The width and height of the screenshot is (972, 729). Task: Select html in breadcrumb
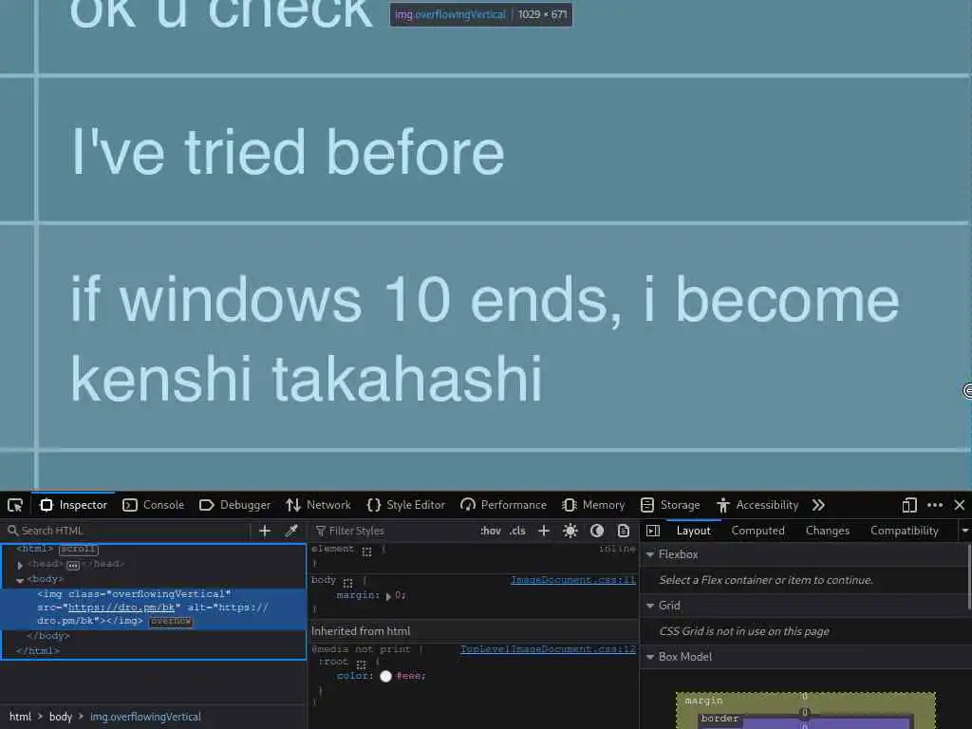(x=21, y=717)
